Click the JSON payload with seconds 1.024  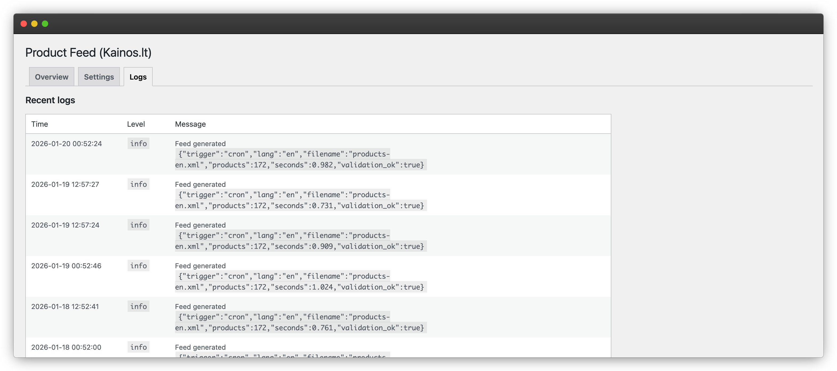pos(300,282)
